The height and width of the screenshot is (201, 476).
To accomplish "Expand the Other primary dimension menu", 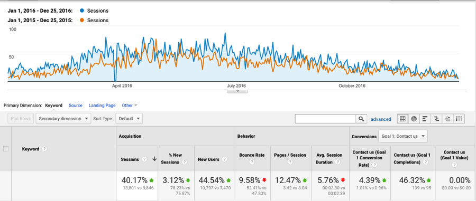I will (x=130, y=106).
